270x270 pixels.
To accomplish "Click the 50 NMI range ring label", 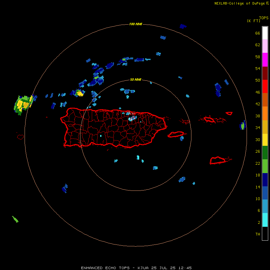I will pyautogui.click(x=136, y=79).
